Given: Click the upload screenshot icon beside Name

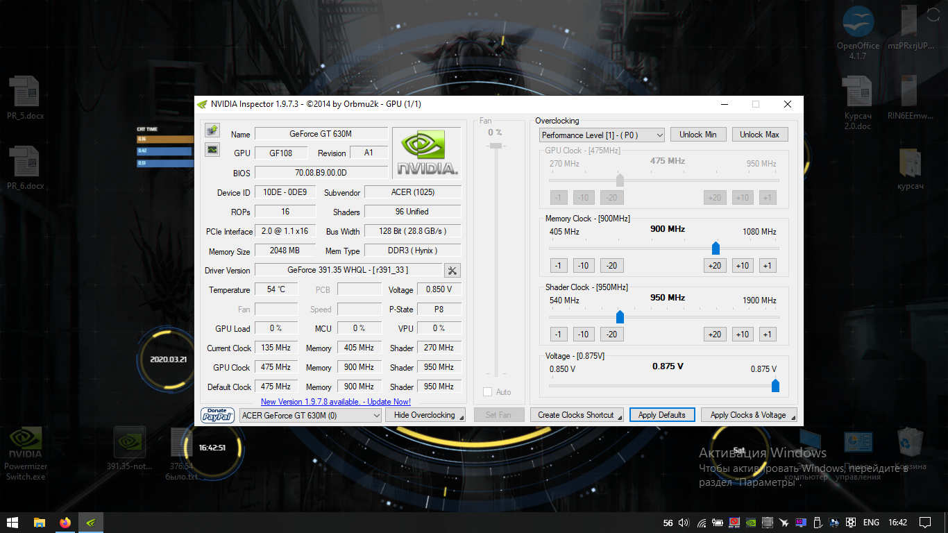Looking at the screenshot, I should 212,130.
